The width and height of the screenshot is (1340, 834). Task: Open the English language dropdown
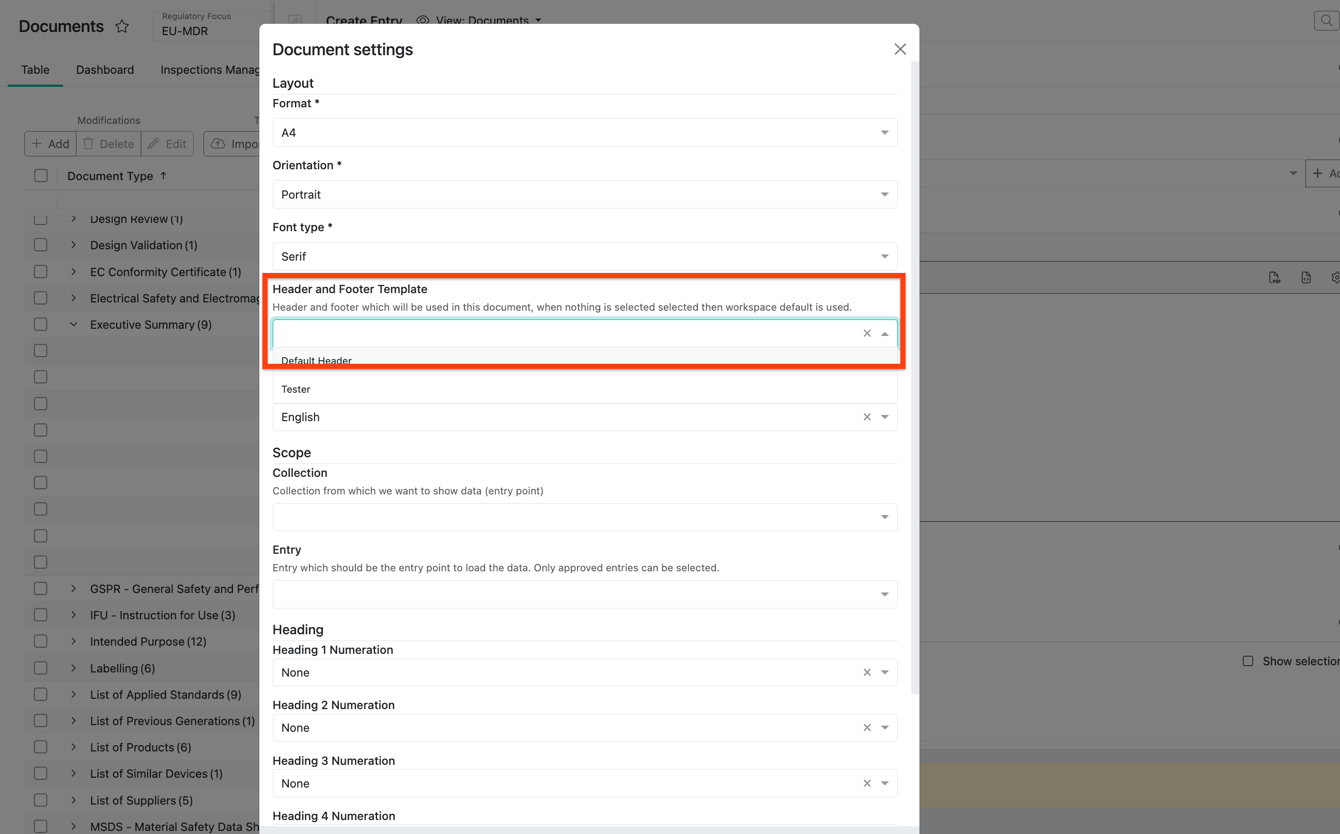coord(885,417)
